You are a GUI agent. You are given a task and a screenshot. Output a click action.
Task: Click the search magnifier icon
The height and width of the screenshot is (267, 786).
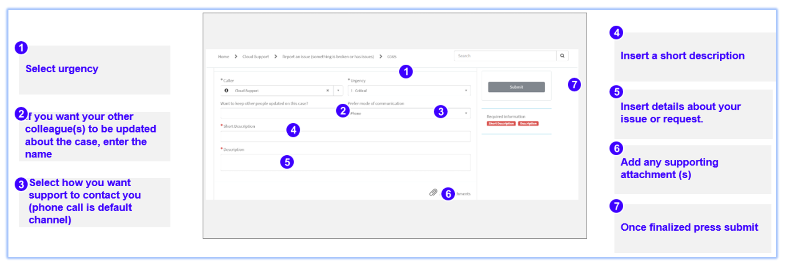pyautogui.click(x=562, y=56)
